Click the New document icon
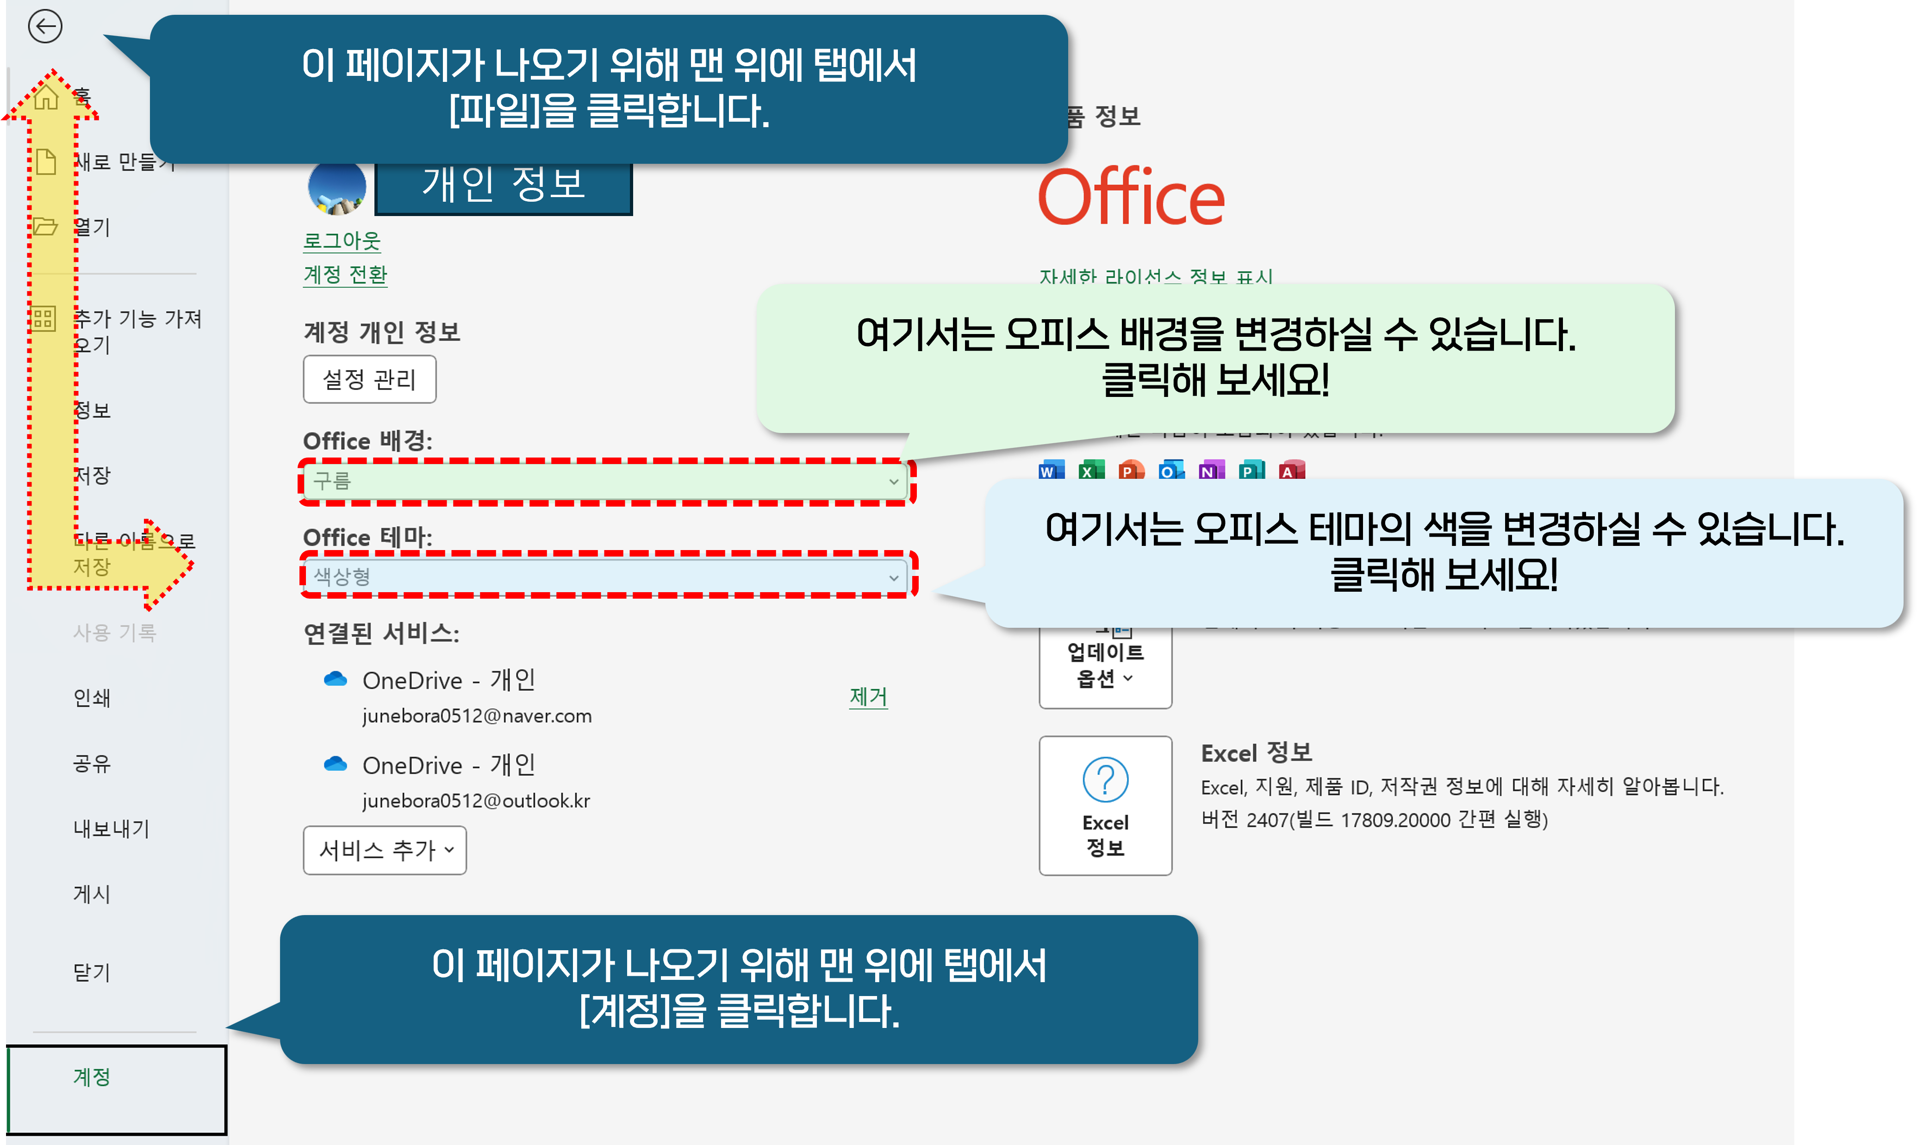1917x1145 pixels. [x=45, y=162]
